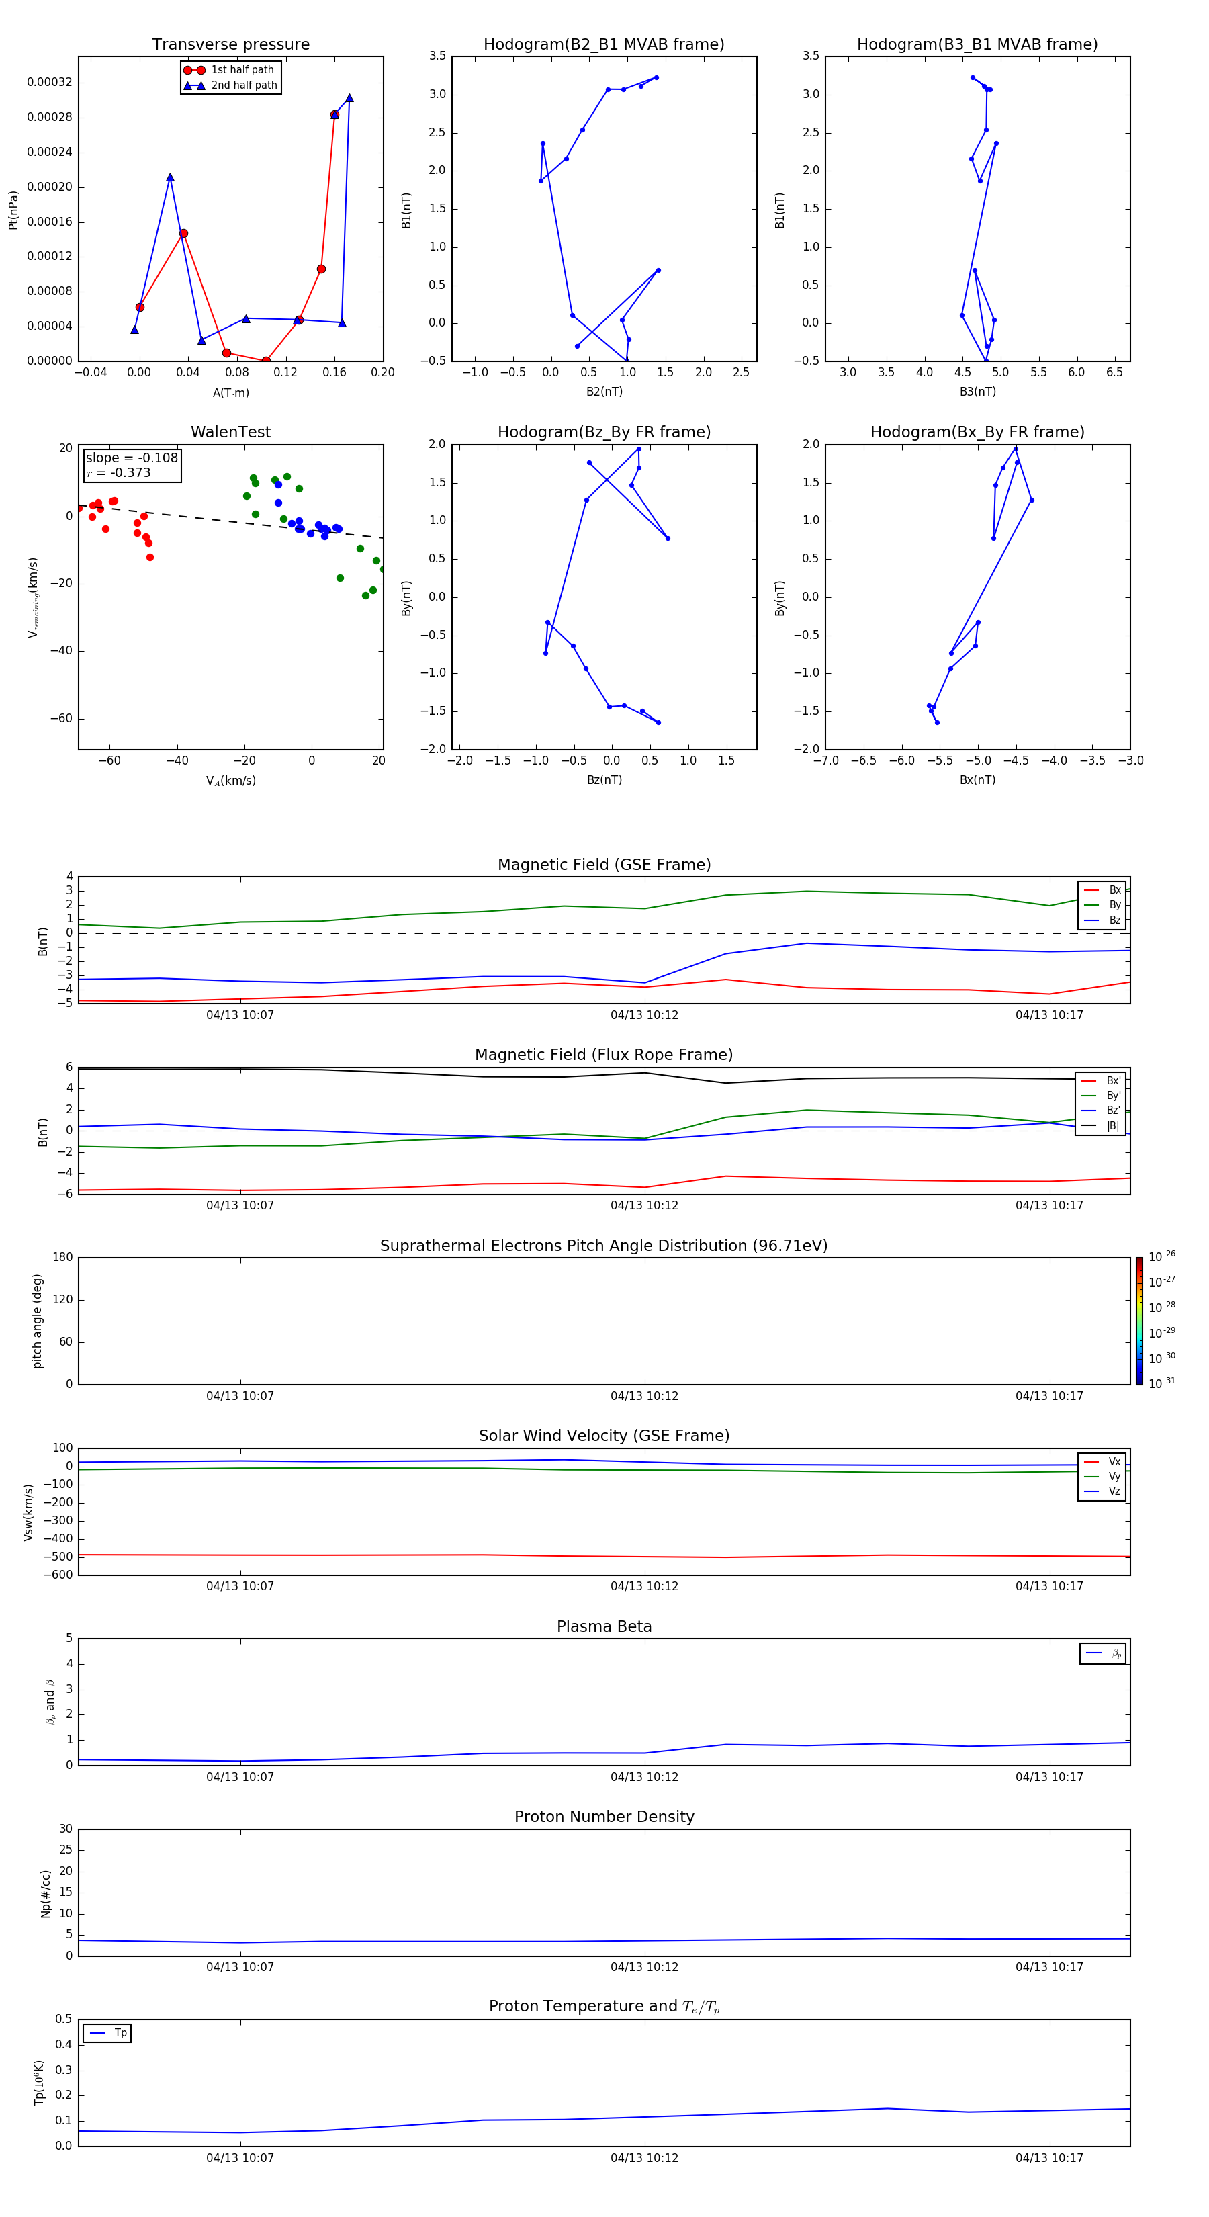Click the "Plasma Beta" plot title
The width and height of the screenshot is (1209, 2217).
pyautogui.click(x=604, y=1626)
